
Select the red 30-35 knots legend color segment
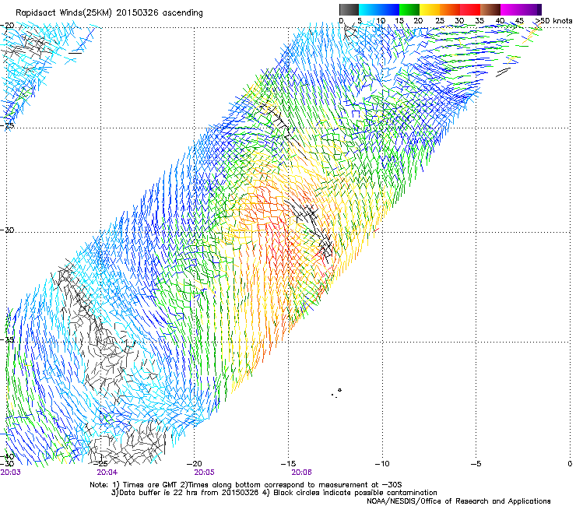pos(470,9)
